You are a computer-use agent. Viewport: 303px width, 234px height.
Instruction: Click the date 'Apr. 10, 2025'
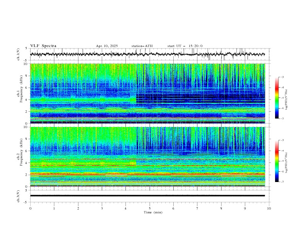(x=107, y=46)
